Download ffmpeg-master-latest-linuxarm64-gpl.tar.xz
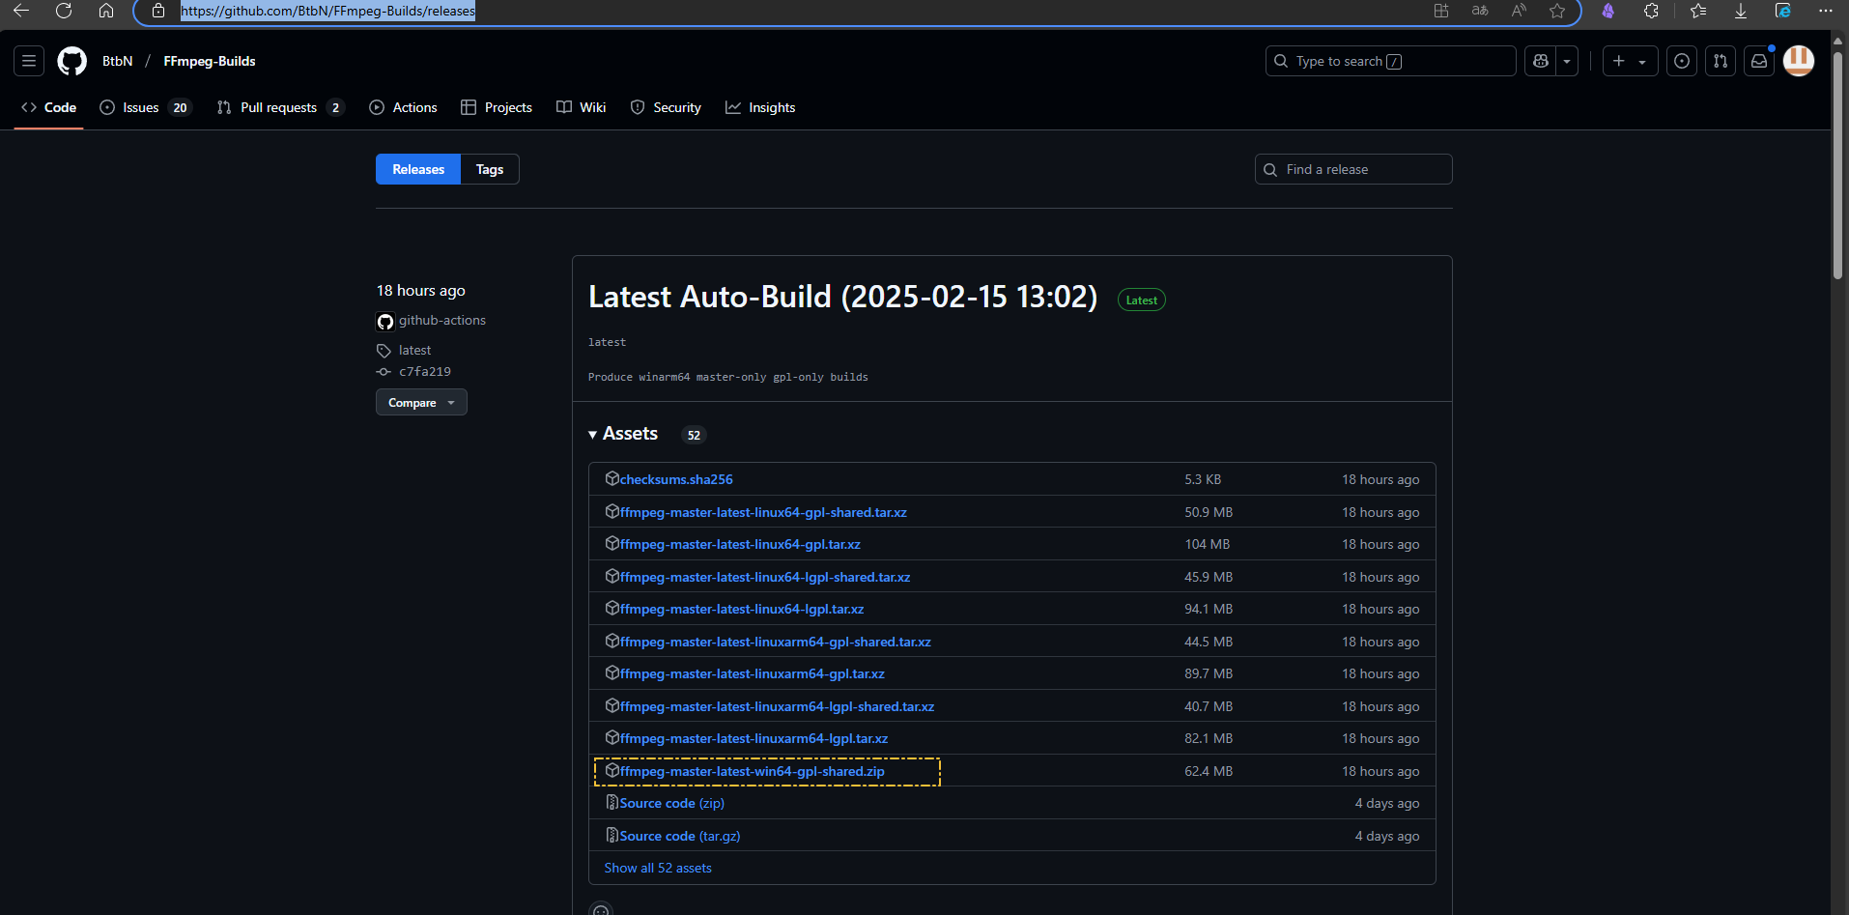The image size is (1849, 915). pyautogui.click(x=753, y=673)
